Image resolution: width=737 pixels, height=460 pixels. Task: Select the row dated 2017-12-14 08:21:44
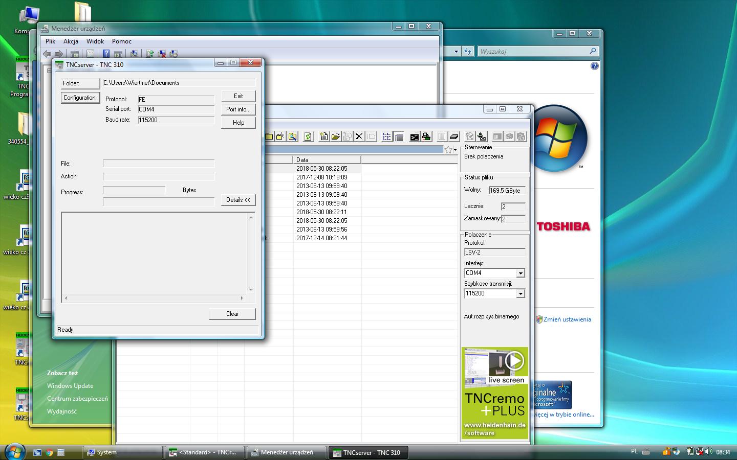coord(321,238)
